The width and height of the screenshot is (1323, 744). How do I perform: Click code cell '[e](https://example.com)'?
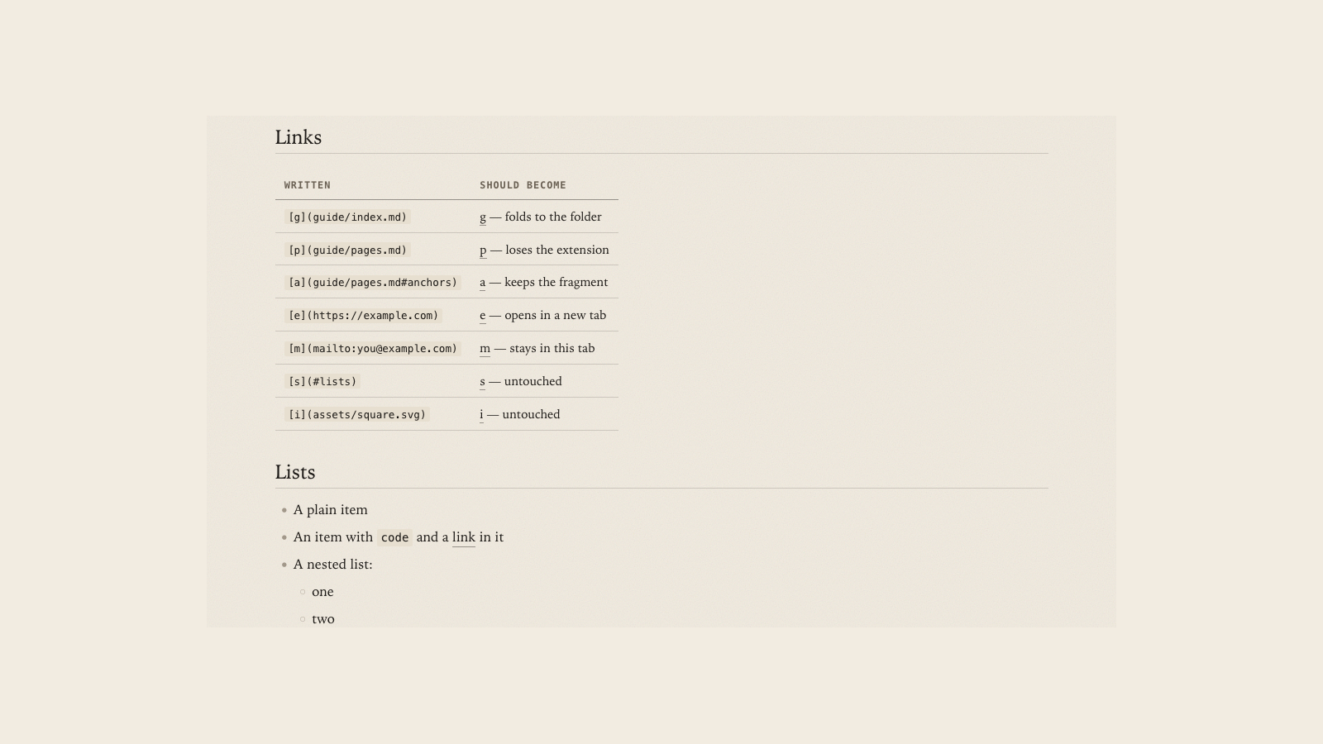click(x=364, y=315)
